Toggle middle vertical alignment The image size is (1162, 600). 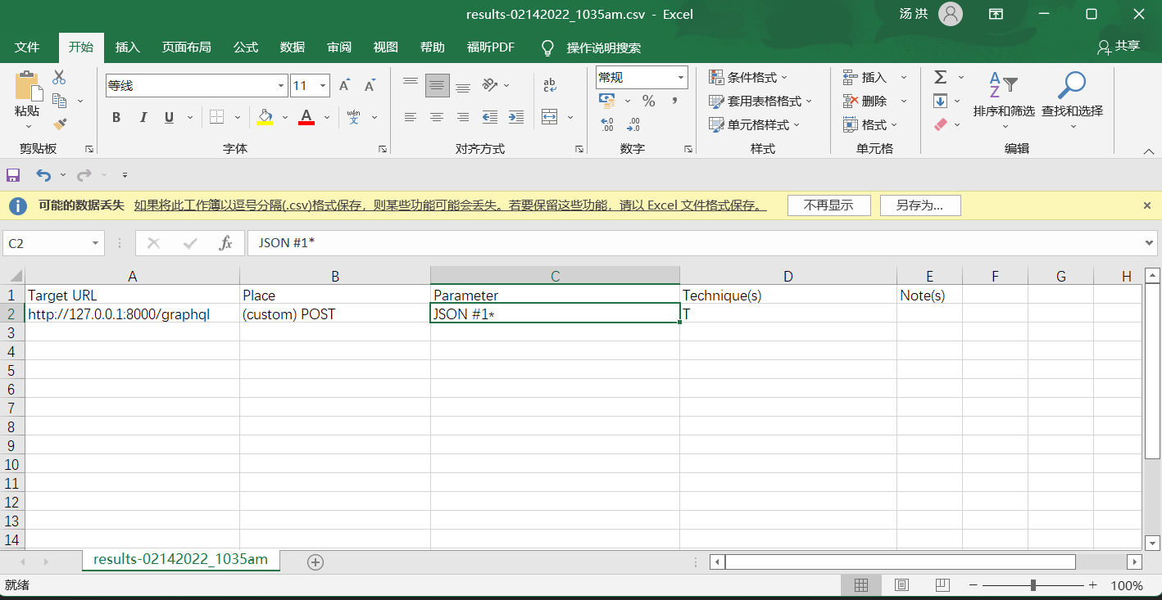[x=438, y=85]
